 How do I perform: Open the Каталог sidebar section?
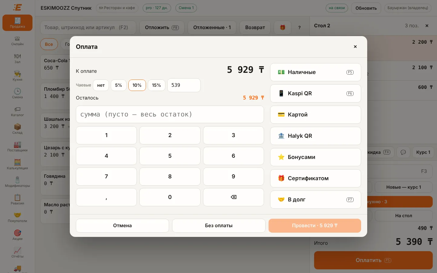point(17,112)
